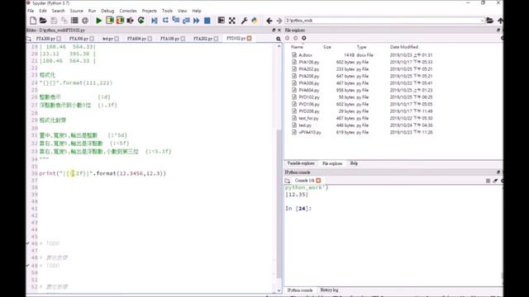
Task: Click scroll-down arrow of the editor scrollbar
Action: tap(279, 290)
